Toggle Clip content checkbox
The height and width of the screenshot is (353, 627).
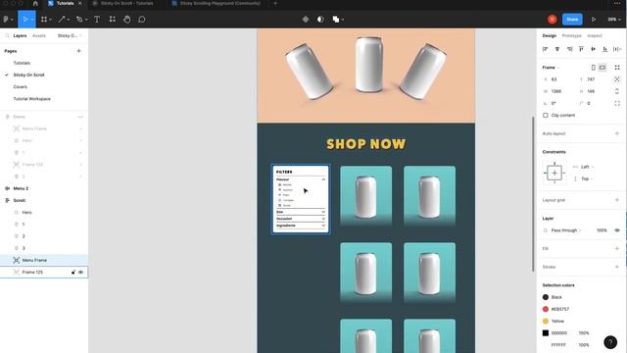pyautogui.click(x=546, y=116)
